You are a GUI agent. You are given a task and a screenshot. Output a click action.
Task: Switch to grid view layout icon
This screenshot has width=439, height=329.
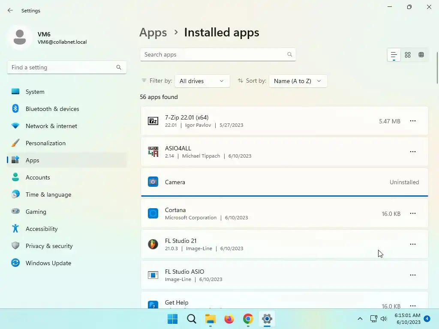[x=408, y=55]
